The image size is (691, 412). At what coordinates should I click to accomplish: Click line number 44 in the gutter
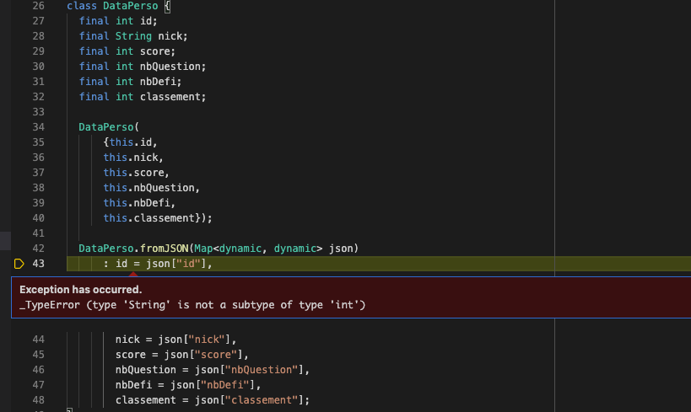(x=38, y=340)
